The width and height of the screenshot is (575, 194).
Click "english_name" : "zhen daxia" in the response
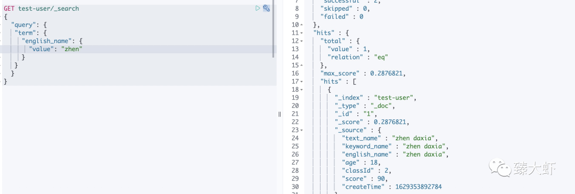(395, 154)
